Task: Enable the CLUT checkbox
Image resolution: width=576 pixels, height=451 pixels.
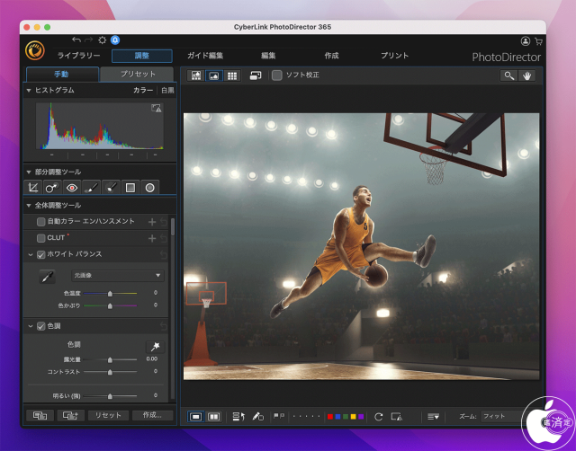Action: pos(41,238)
